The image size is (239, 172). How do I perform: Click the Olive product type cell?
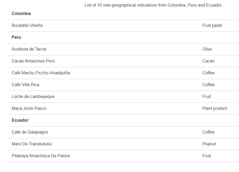(x=207, y=49)
